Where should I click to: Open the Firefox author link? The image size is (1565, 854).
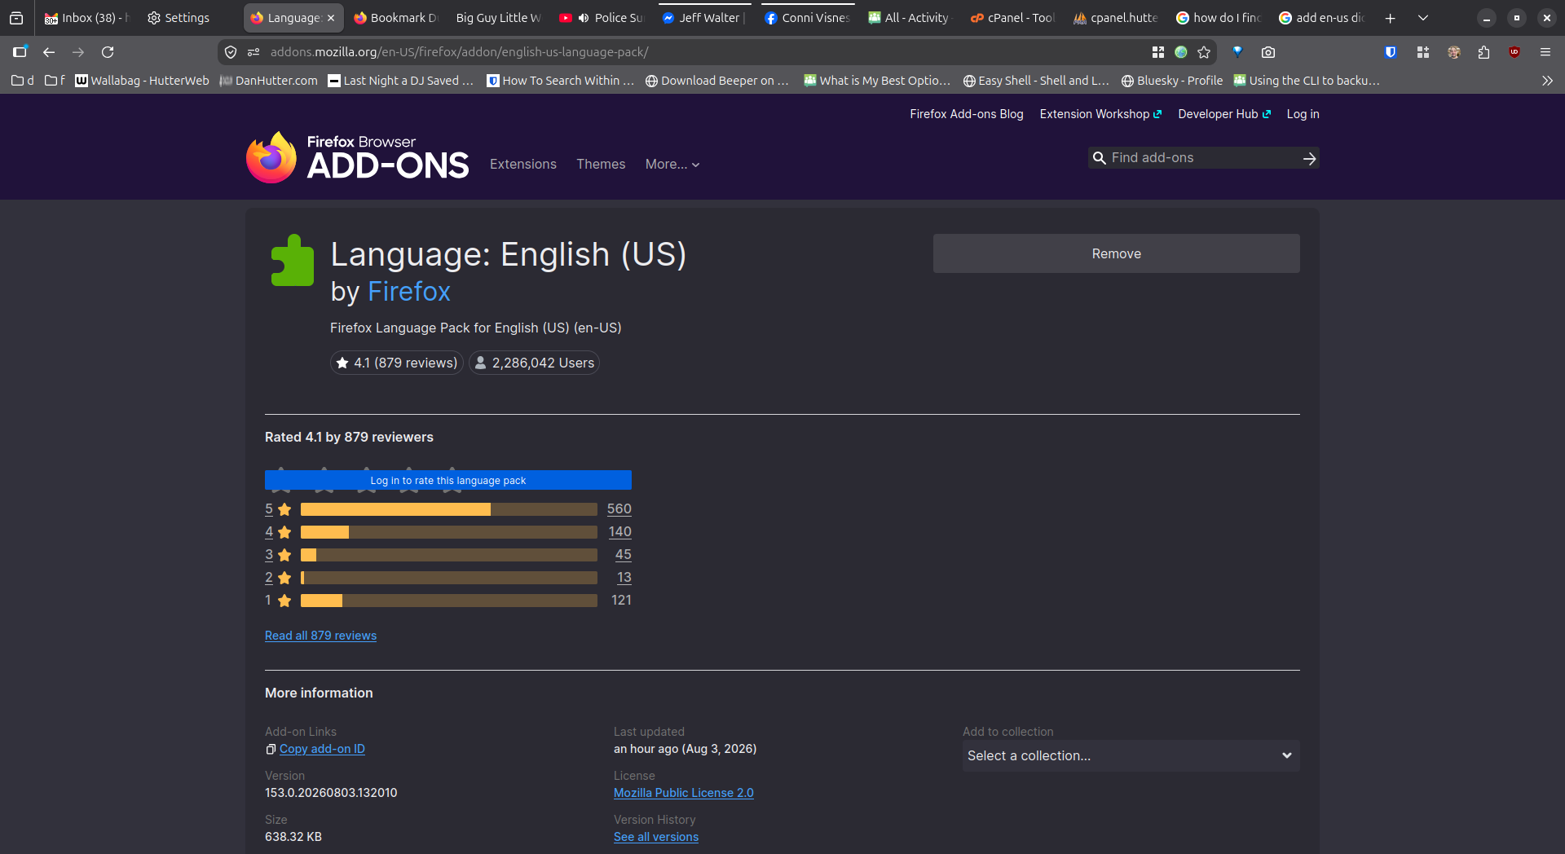(409, 292)
